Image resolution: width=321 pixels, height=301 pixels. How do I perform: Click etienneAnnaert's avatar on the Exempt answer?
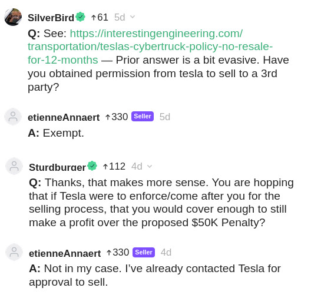coord(13,117)
